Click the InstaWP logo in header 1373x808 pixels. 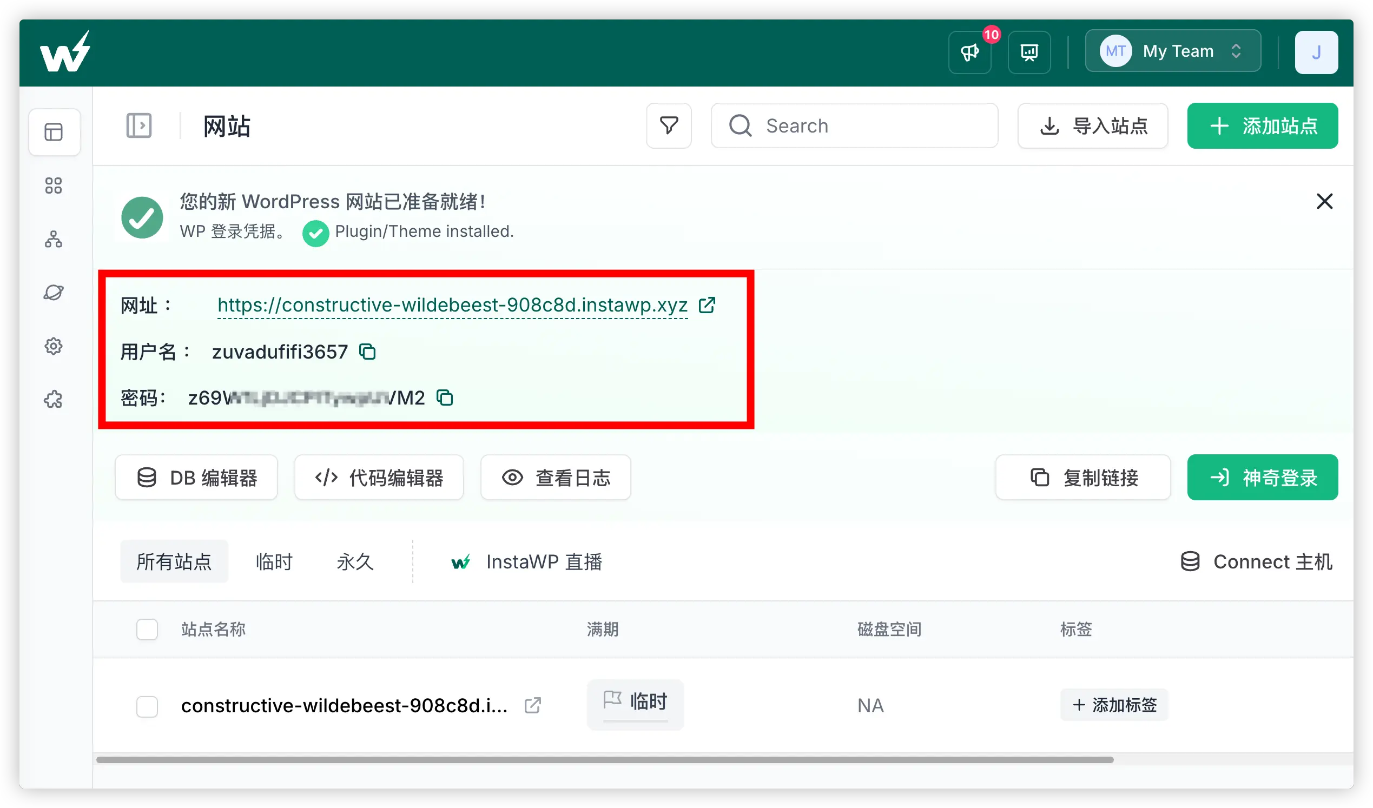coord(65,52)
